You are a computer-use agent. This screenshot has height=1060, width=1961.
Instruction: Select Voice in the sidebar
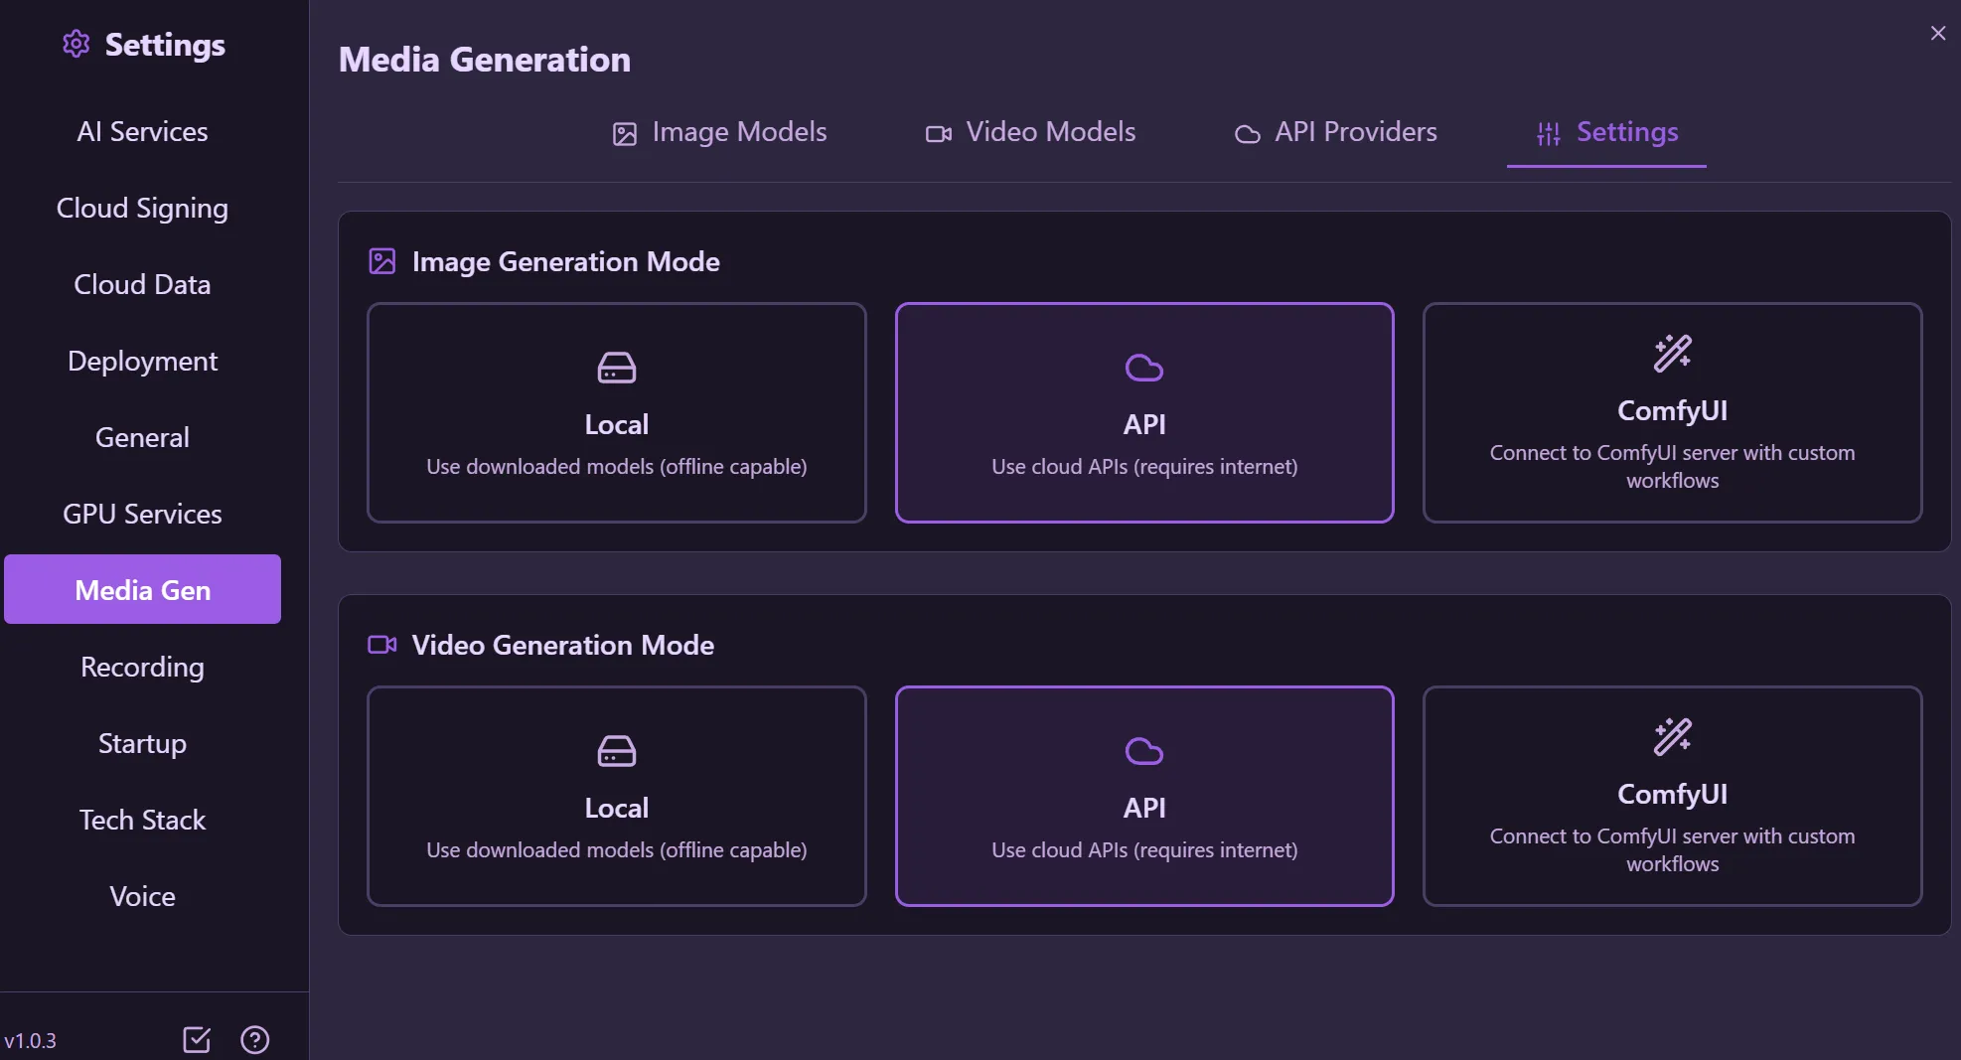coord(142,896)
